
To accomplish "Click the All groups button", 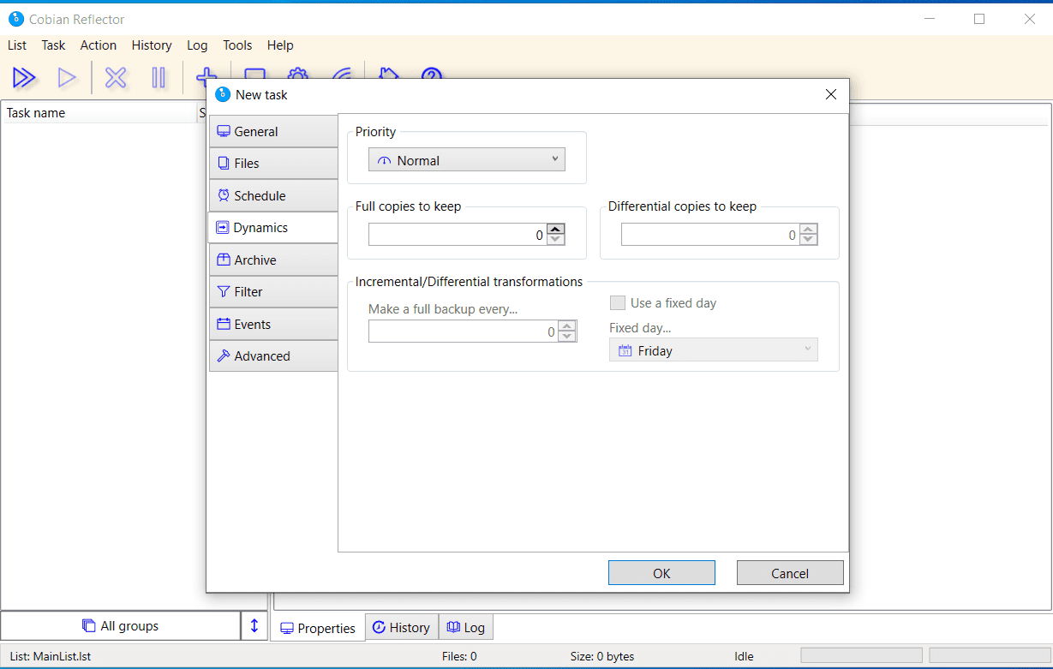I will (121, 625).
